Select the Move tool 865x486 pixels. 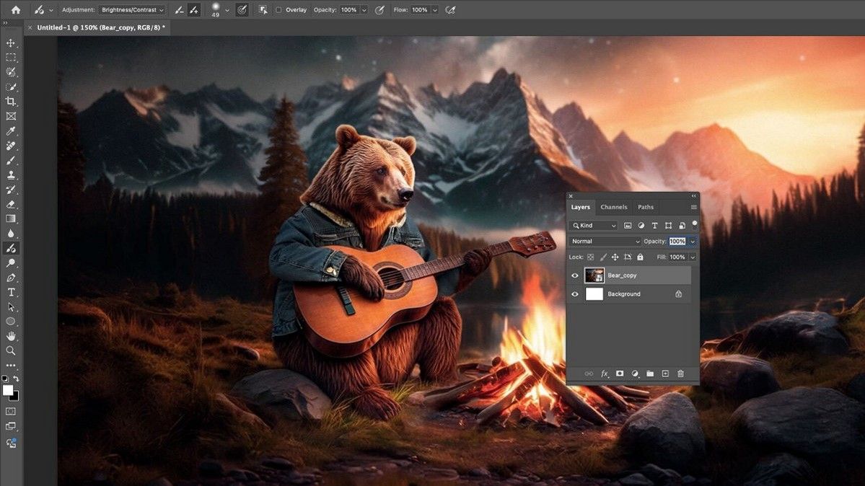(10, 43)
